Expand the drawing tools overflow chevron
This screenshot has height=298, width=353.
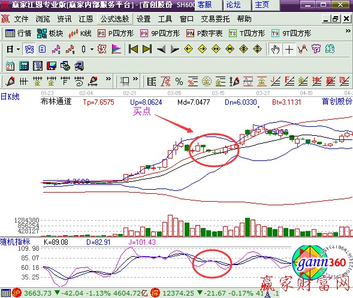[x=108, y=79]
